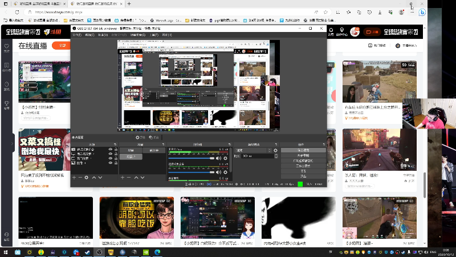The image size is (456, 257).
Task: Adjust video capture device volume slider
Action: click(x=192, y=172)
